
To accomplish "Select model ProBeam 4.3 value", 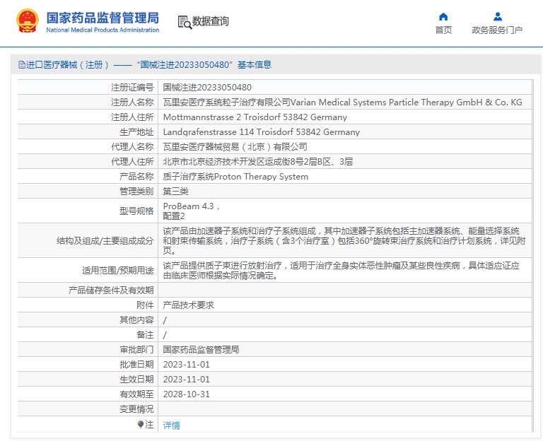I will coord(192,211).
